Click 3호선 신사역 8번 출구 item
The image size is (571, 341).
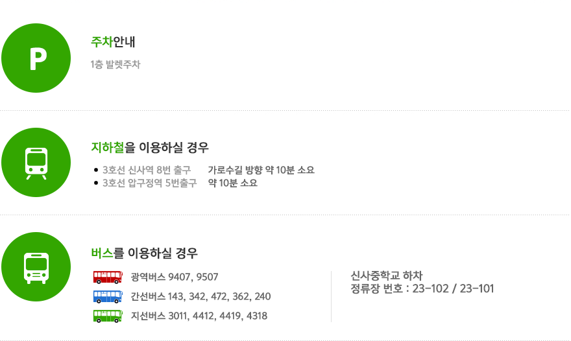coord(147,170)
